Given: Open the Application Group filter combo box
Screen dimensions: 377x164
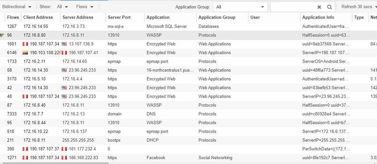Looking at the screenshot, I should [240, 7].
